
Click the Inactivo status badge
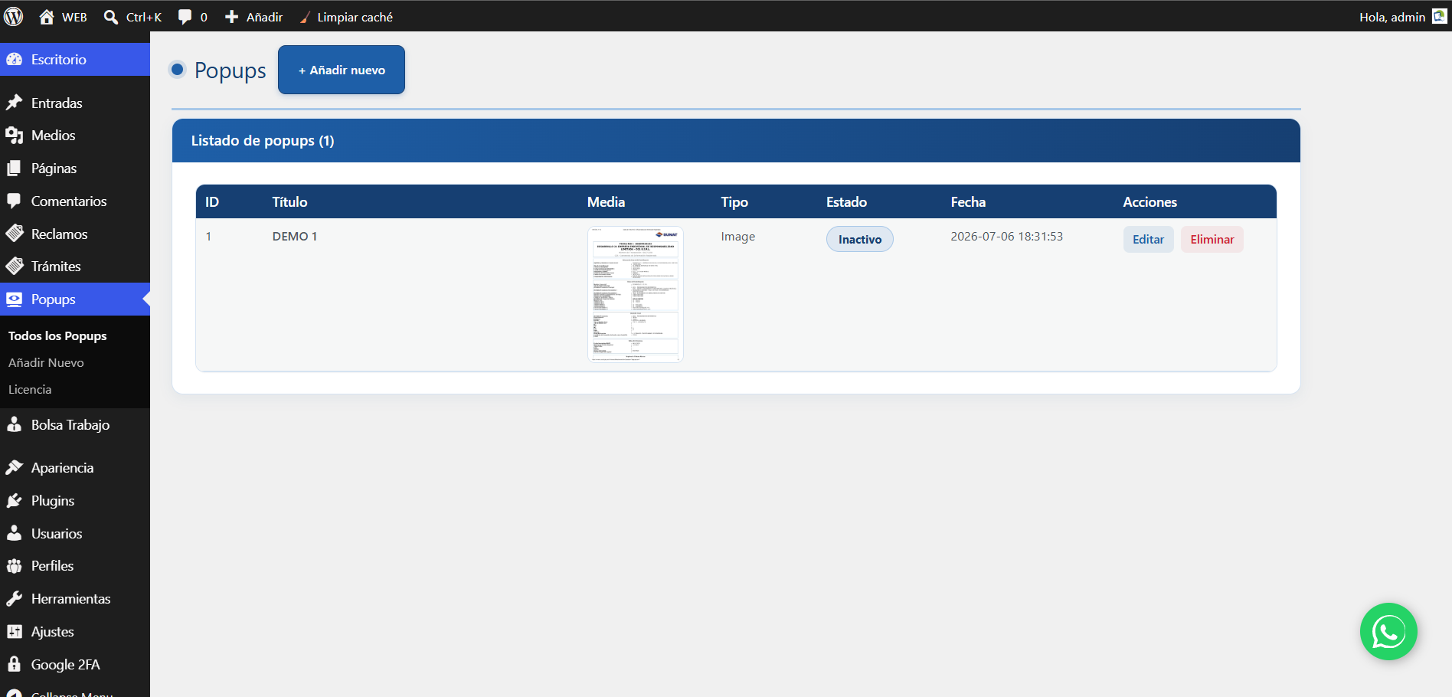[859, 239]
